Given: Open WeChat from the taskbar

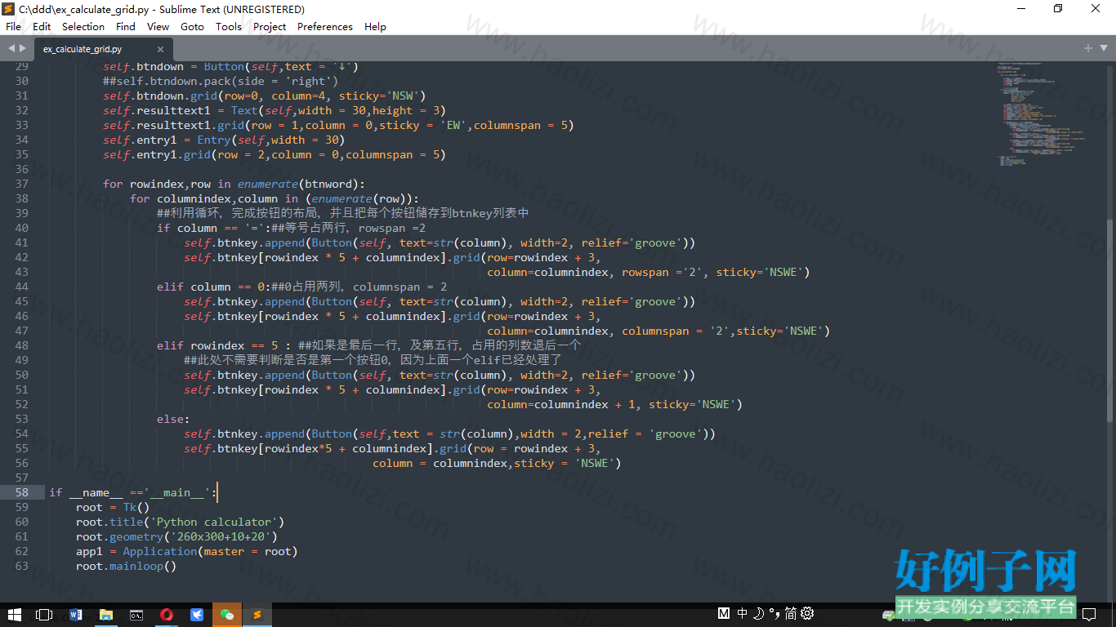Looking at the screenshot, I should (x=226, y=614).
